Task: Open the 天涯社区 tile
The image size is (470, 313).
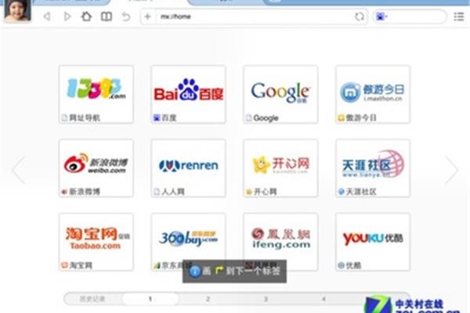Action: coord(373,168)
